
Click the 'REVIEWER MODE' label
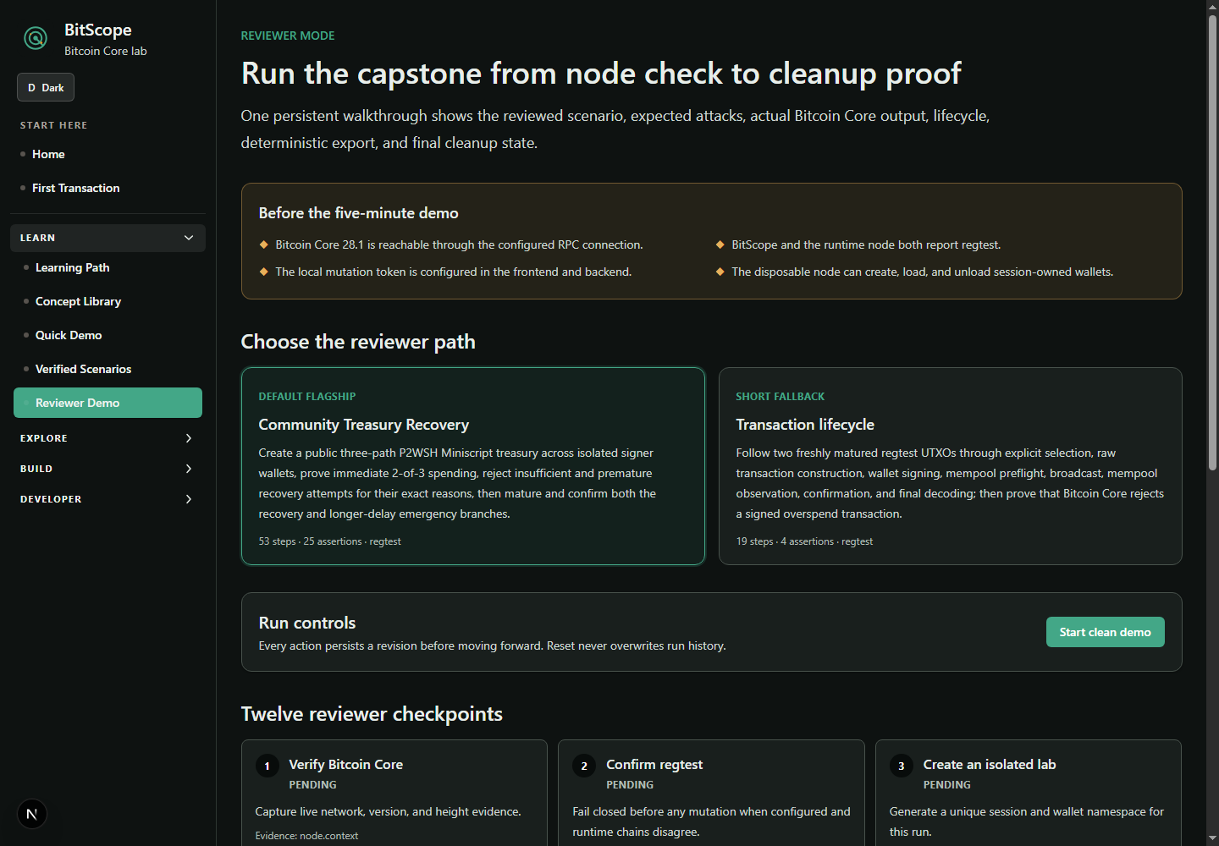click(x=288, y=36)
